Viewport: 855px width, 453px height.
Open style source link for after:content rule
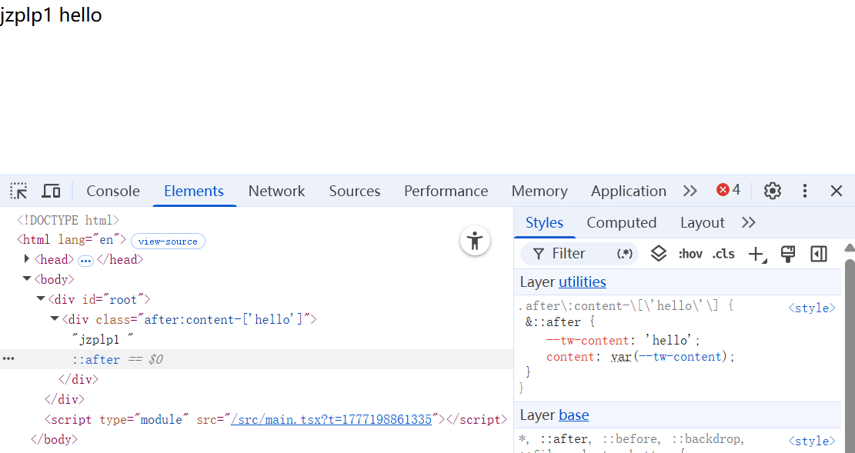click(812, 308)
